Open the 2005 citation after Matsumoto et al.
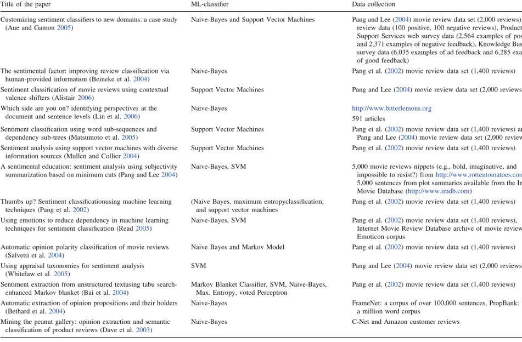 point(128,138)
